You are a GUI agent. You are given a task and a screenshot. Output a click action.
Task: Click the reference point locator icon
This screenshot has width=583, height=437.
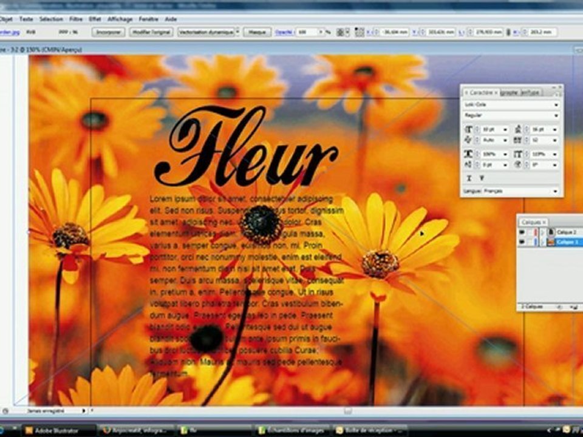tap(359, 32)
